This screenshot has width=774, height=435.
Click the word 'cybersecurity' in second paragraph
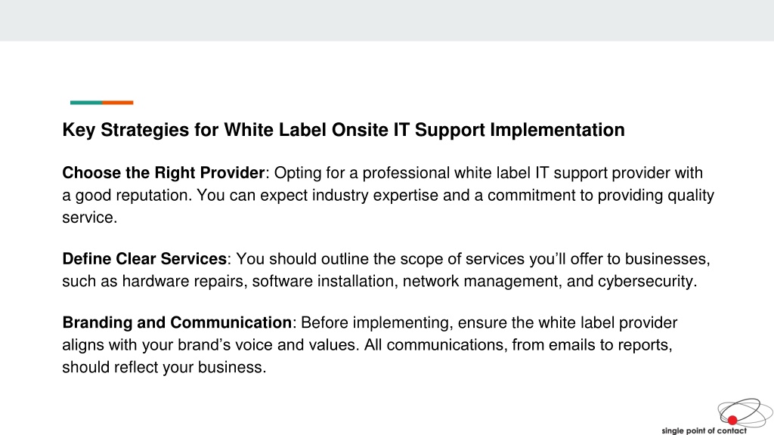click(x=646, y=281)
